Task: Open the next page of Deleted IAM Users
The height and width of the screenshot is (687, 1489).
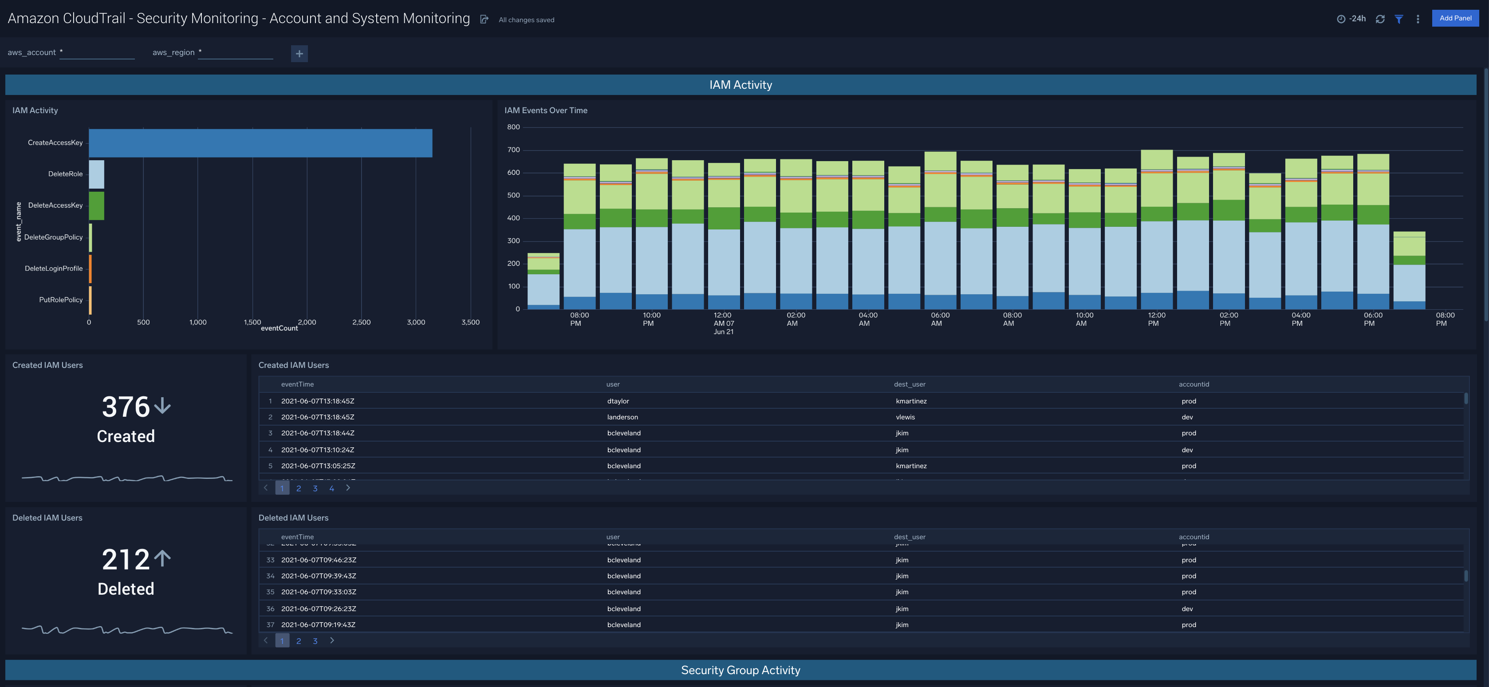Action: (332, 640)
